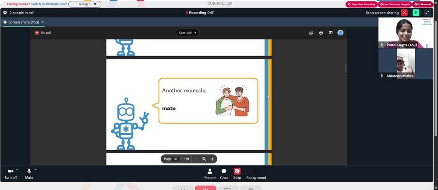
Task: Click Pratiti Gupta's microphone indicator
Action: pyautogui.click(x=382, y=45)
